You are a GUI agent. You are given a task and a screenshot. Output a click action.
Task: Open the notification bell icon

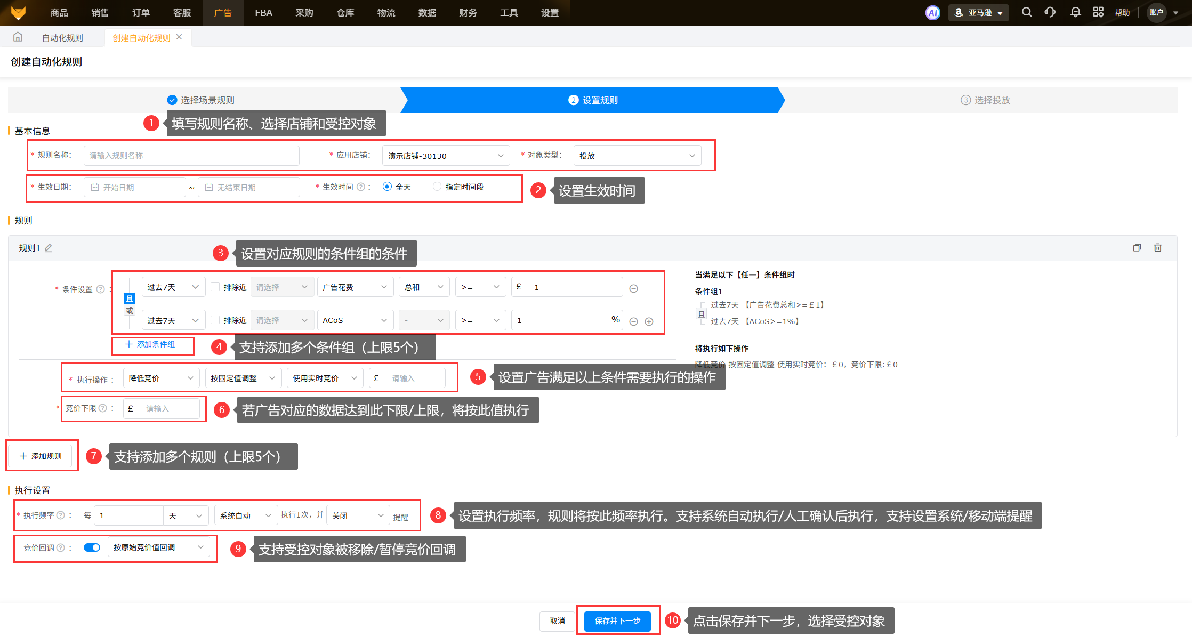[1075, 12]
